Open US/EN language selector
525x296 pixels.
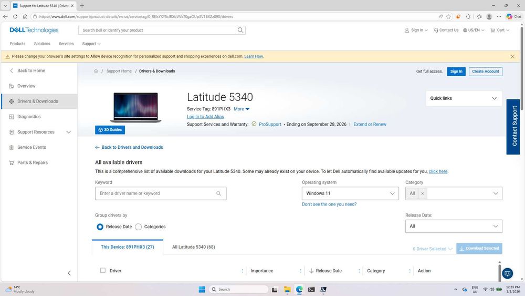pos(474,30)
